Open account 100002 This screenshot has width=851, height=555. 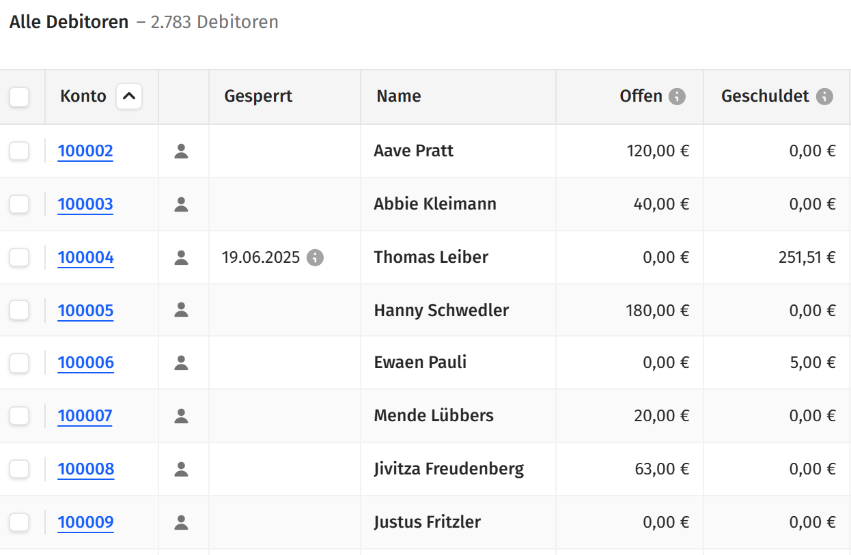(x=85, y=151)
